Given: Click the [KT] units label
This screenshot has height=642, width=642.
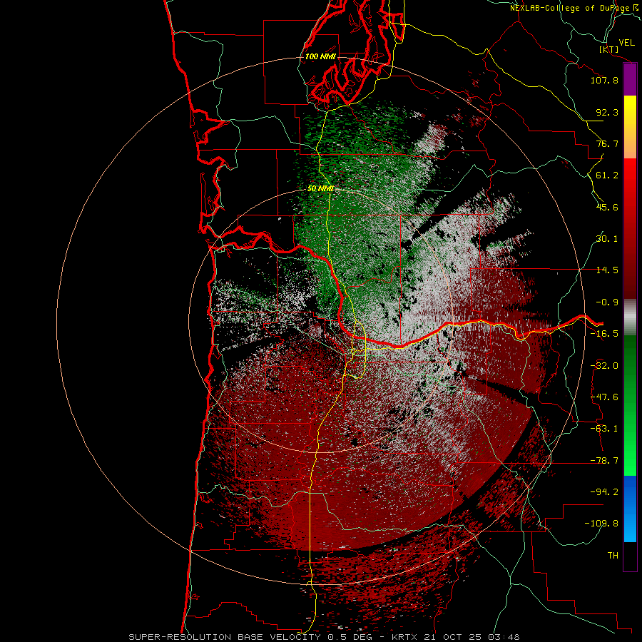Looking at the screenshot, I should coord(609,49).
